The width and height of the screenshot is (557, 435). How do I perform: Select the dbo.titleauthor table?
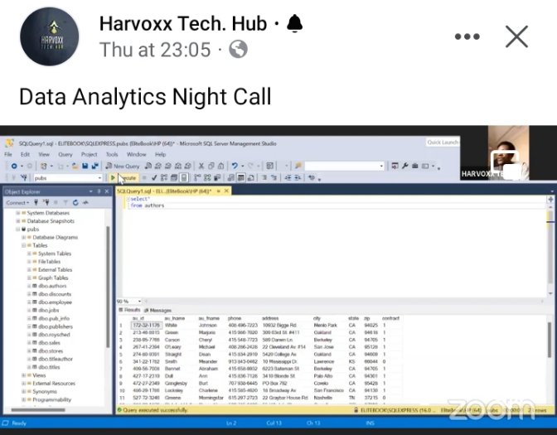55,359
